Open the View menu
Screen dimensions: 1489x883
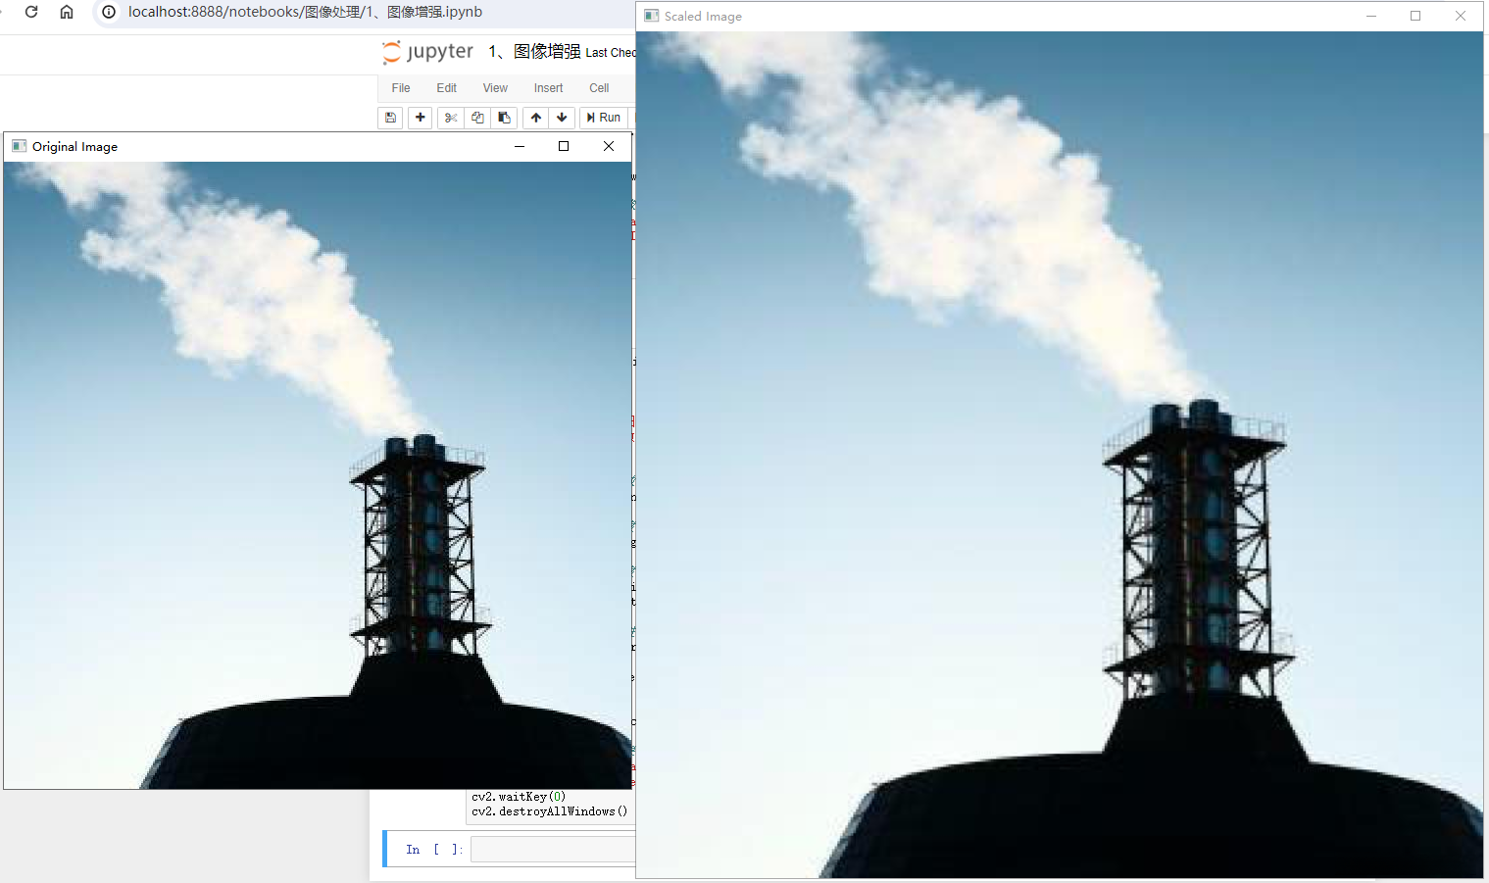tap(495, 88)
